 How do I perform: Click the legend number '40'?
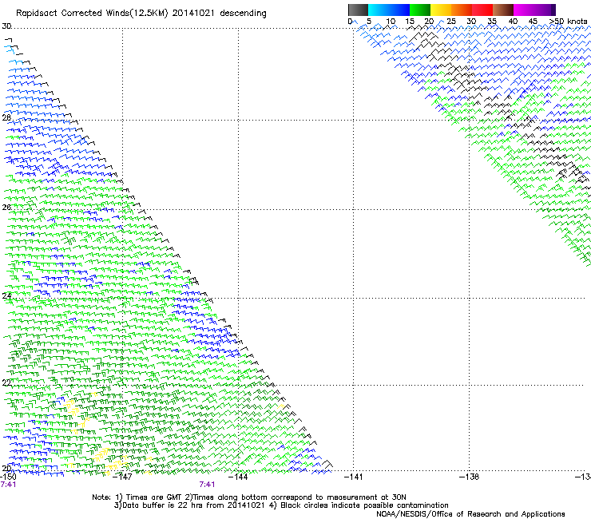pos(513,21)
